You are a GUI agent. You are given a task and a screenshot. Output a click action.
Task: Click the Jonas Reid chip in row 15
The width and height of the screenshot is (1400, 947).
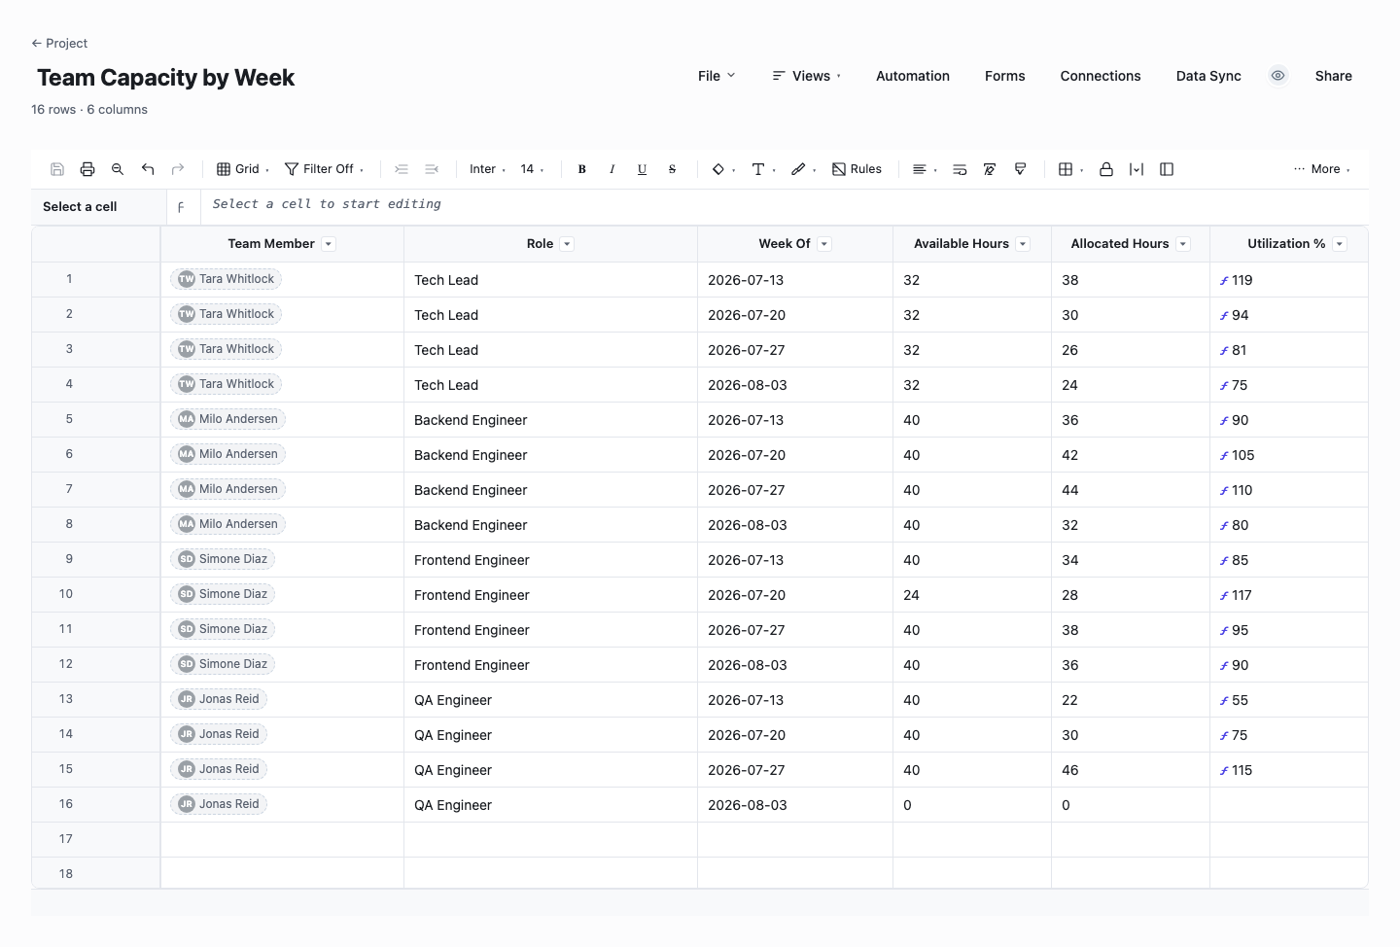coord(220,769)
